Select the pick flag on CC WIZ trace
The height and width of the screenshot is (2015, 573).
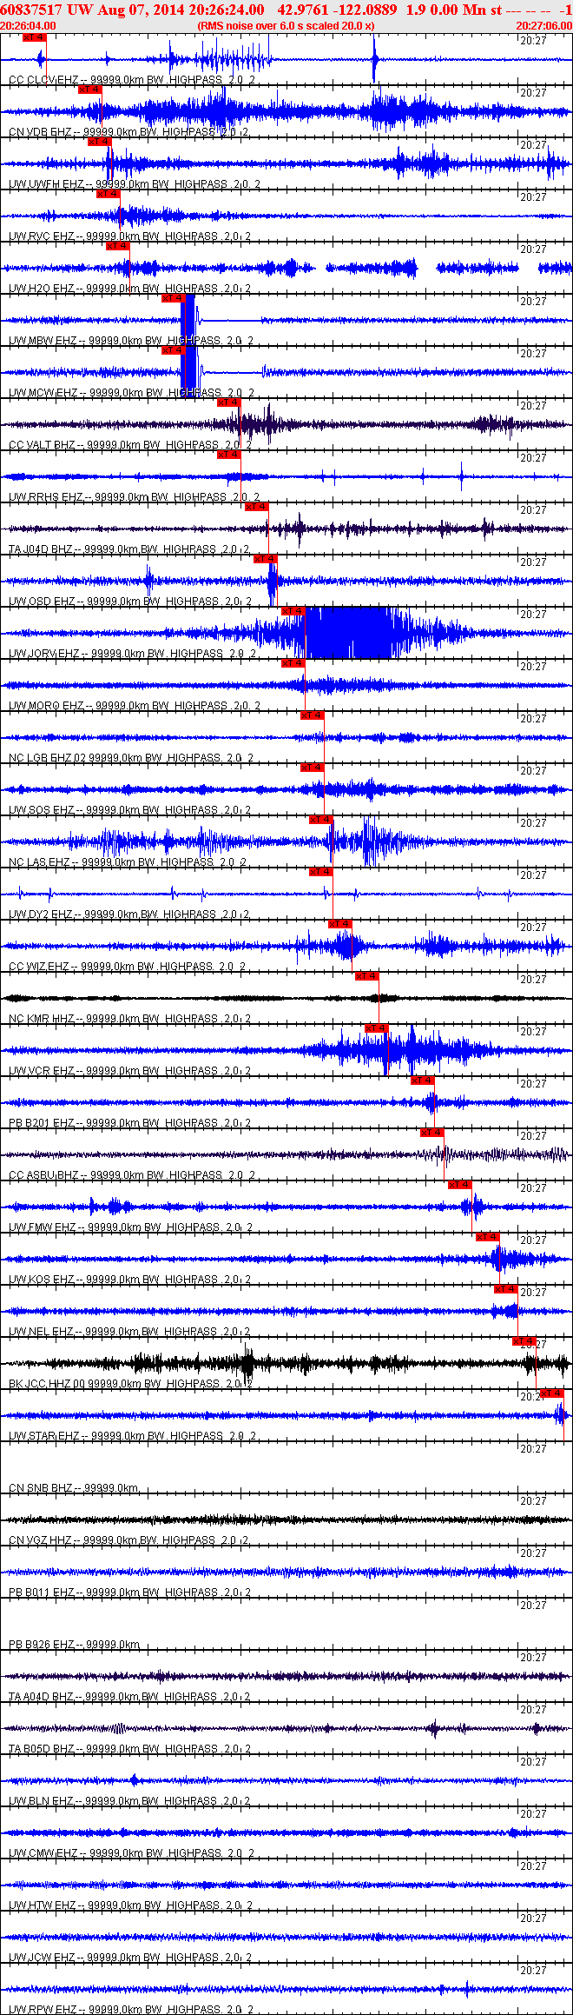point(340,924)
